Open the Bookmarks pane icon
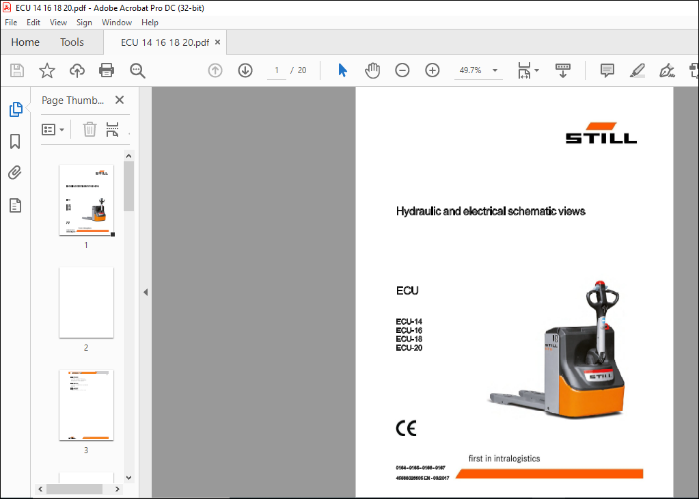Image resolution: width=699 pixels, height=499 pixels. pyautogui.click(x=15, y=141)
